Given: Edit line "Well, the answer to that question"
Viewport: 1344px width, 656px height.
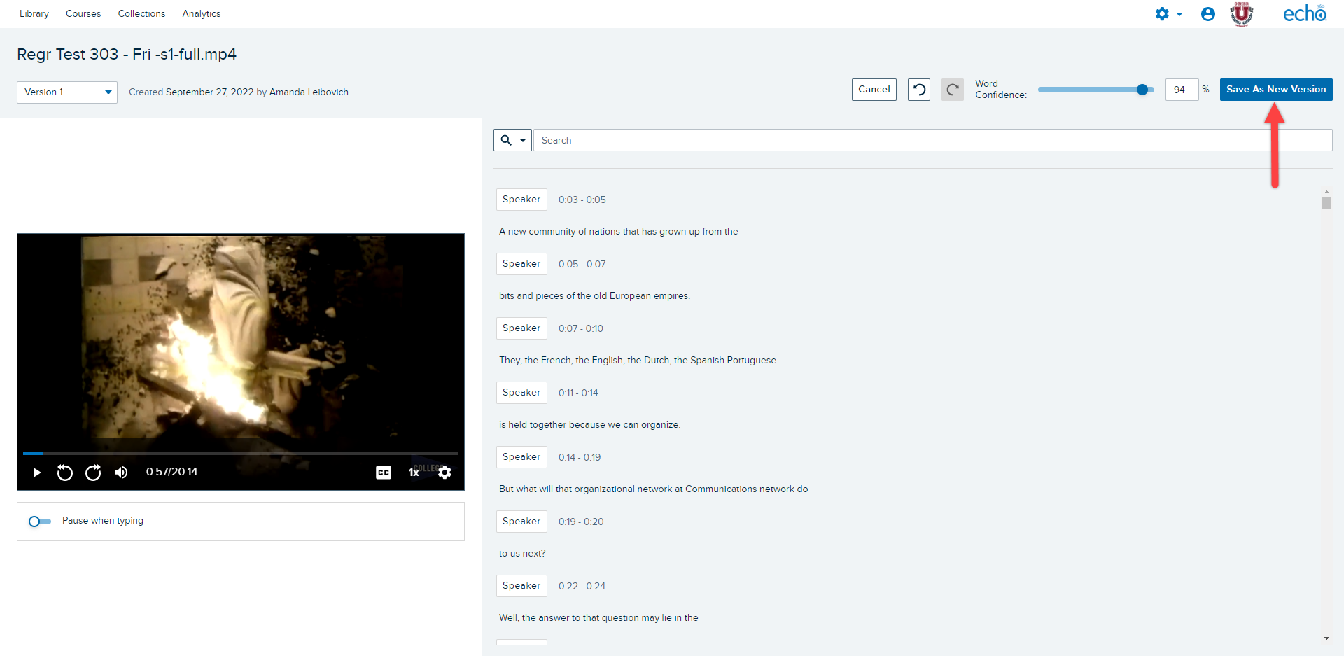Looking at the screenshot, I should [x=598, y=618].
